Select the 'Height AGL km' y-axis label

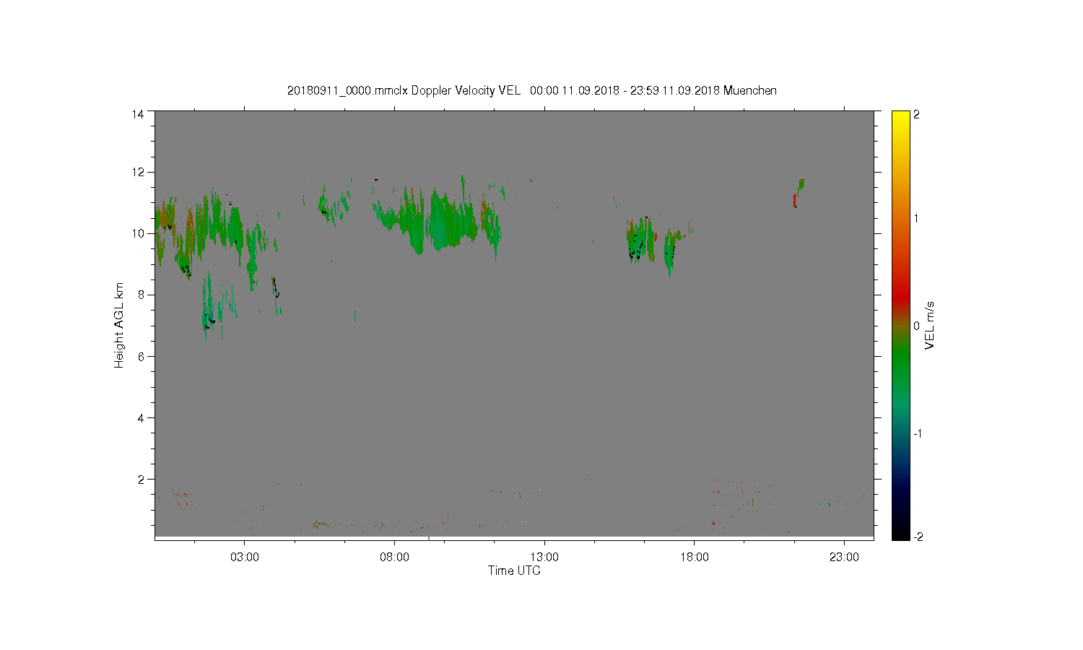tap(119, 325)
